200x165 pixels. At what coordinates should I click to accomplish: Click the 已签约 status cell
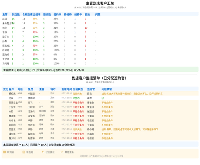point(76,98)
